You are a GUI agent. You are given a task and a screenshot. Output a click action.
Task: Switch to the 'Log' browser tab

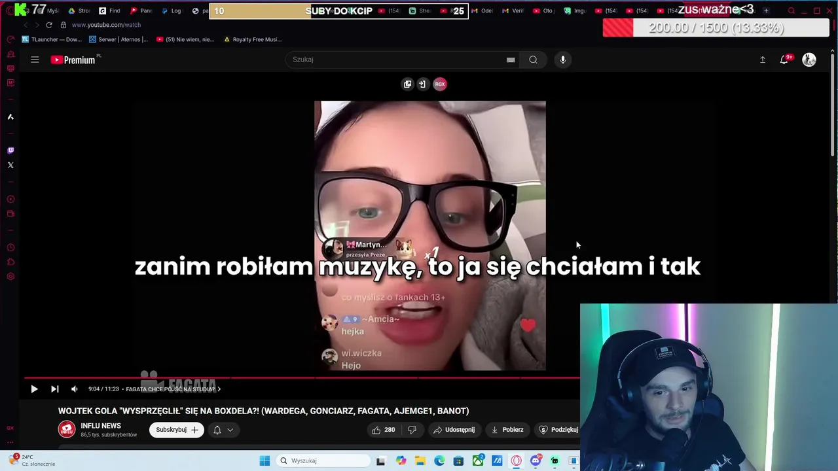pyautogui.click(x=172, y=10)
